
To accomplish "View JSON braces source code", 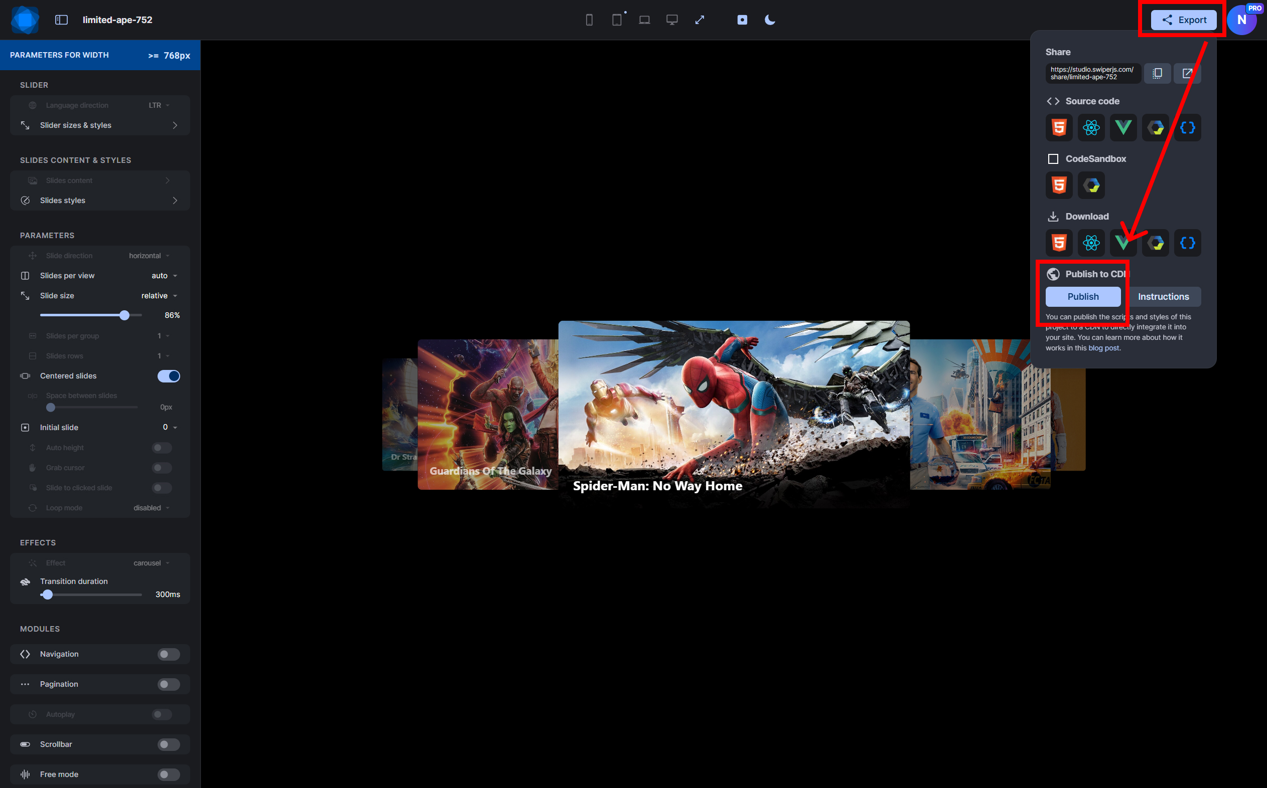I will pyautogui.click(x=1187, y=128).
